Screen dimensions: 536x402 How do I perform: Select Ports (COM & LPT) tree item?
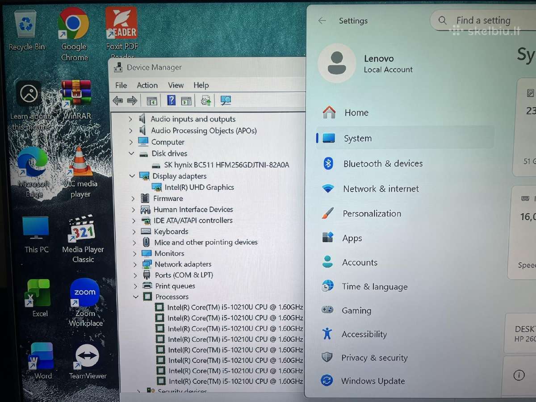pyautogui.click(x=178, y=275)
